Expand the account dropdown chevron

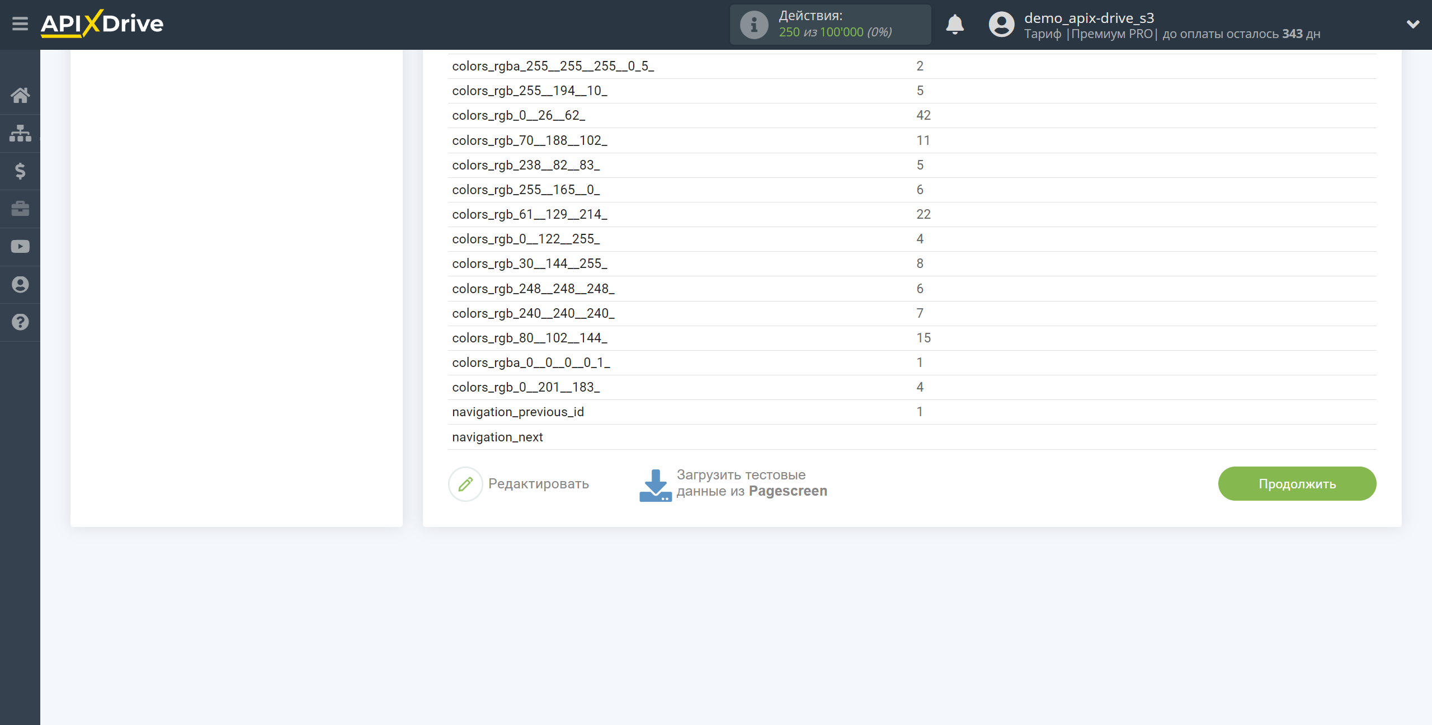coord(1413,24)
